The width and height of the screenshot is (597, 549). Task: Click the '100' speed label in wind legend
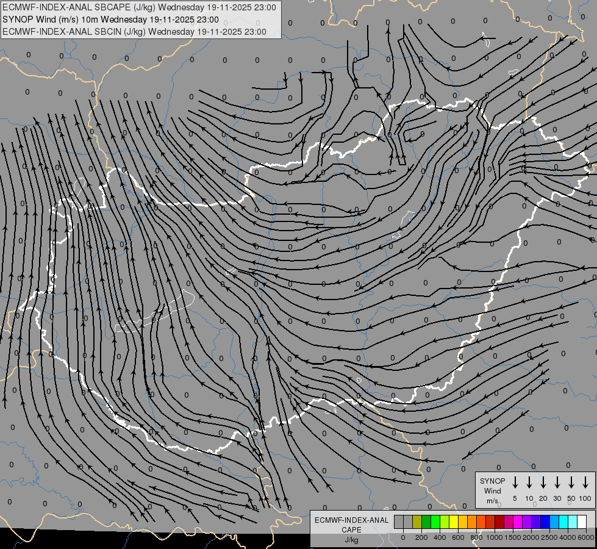click(585, 498)
